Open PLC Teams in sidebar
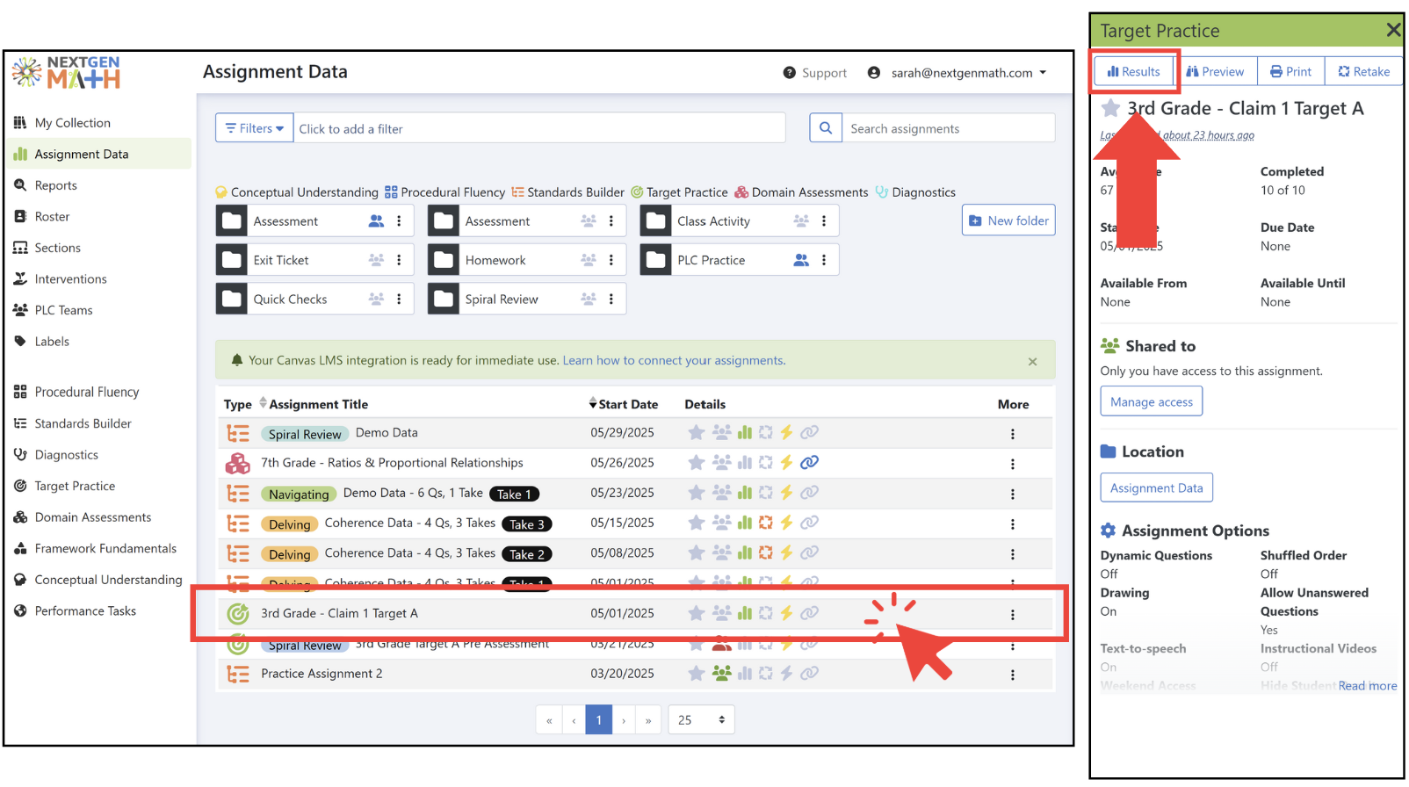 63,310
